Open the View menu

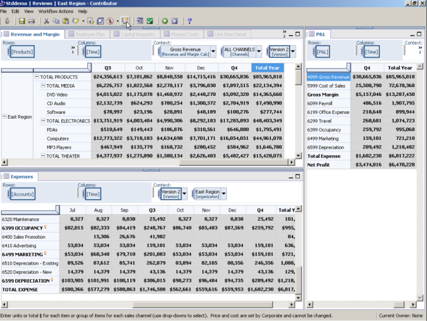pyautogui.click(x=29, y=11)
